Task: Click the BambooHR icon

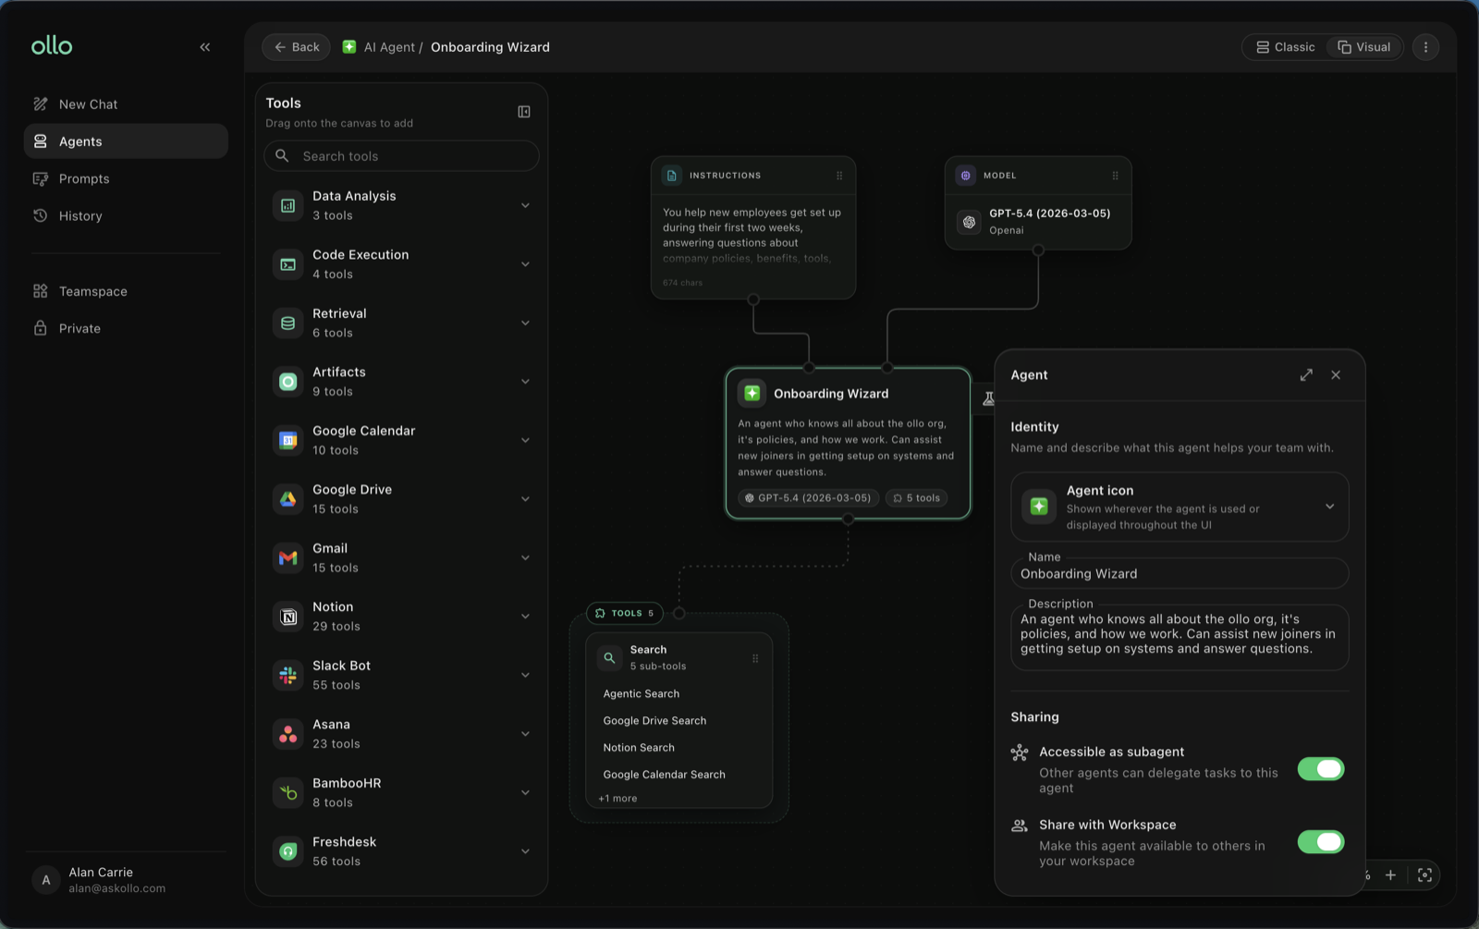Action: [288, 792]
